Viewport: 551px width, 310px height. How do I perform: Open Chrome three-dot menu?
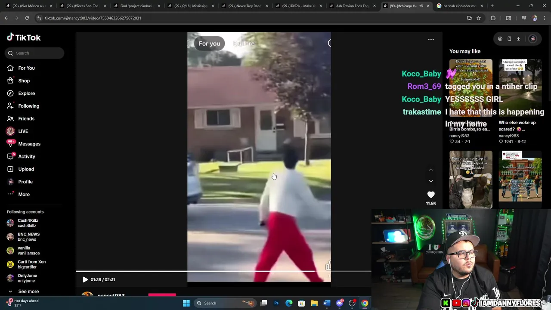tap(545, 18)
